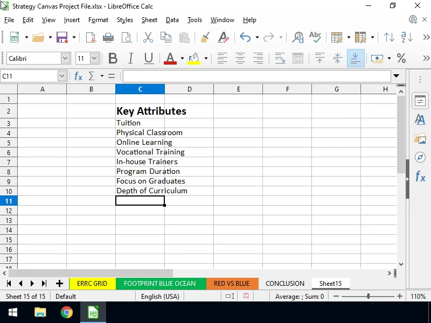Sort ascending A to Z
Viewport: 431px width, 323px height.
click(x=407, y=37)
